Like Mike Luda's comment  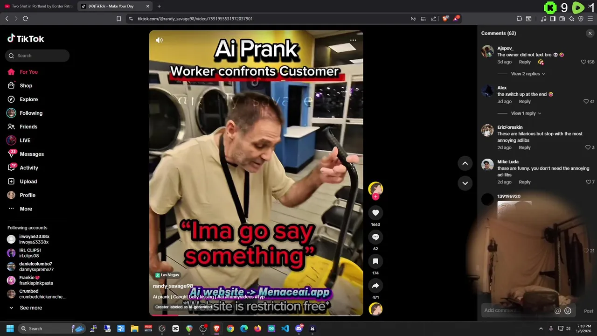(x=588, y=182)
